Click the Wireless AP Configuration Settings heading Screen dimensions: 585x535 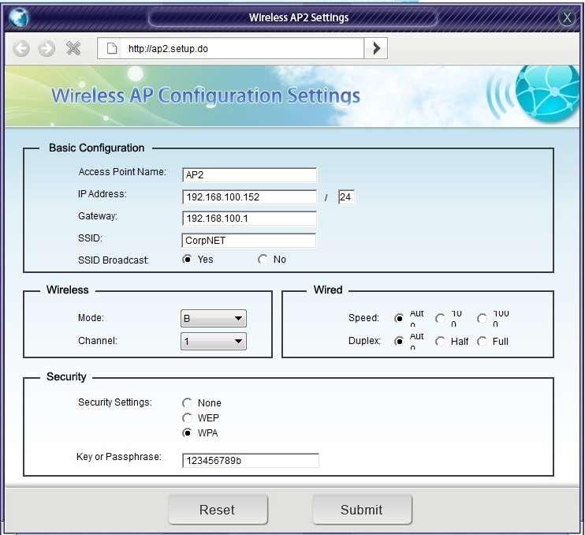pos(206,95)
